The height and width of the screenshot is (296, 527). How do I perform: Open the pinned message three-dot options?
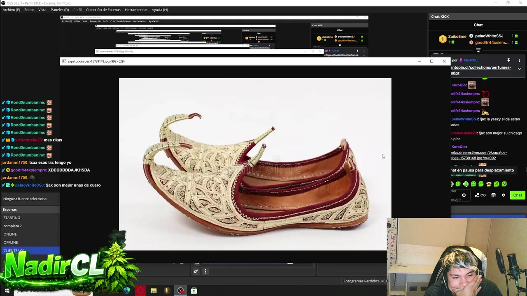(520, 60)
